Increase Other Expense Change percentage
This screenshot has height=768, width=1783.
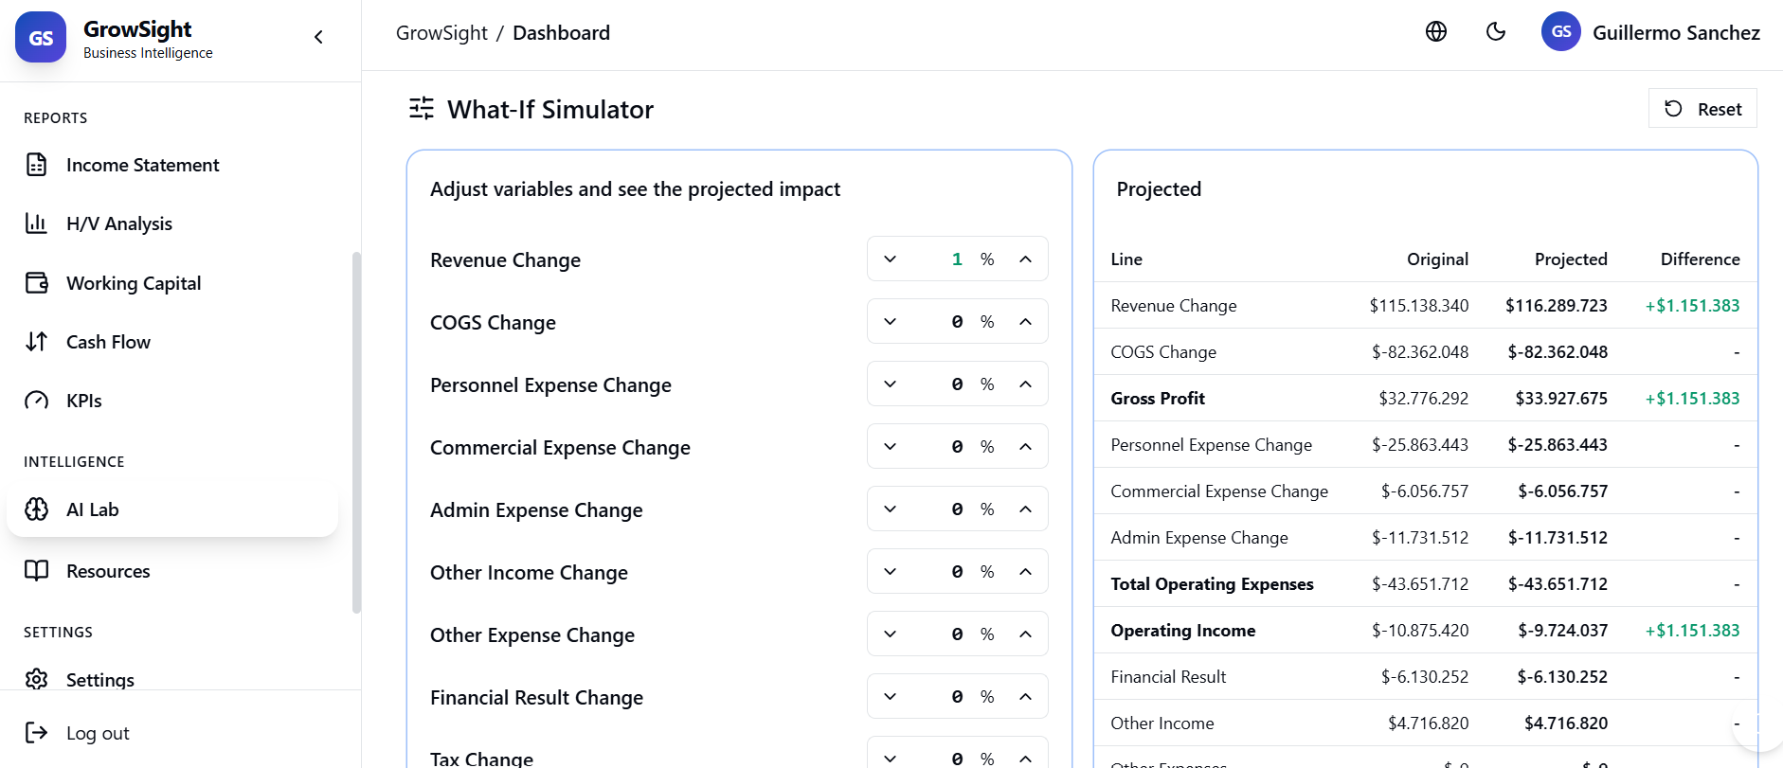tap(1025, 634)
